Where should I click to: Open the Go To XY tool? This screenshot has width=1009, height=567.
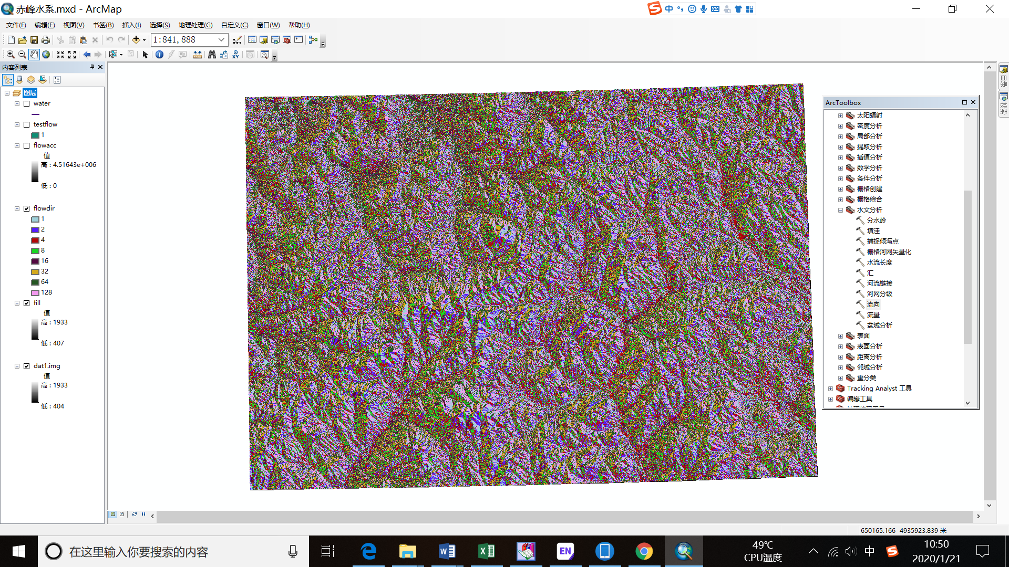click(x=235, y=54)
